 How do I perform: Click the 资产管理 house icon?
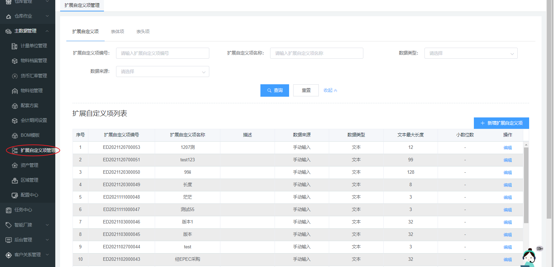point(15,165)
